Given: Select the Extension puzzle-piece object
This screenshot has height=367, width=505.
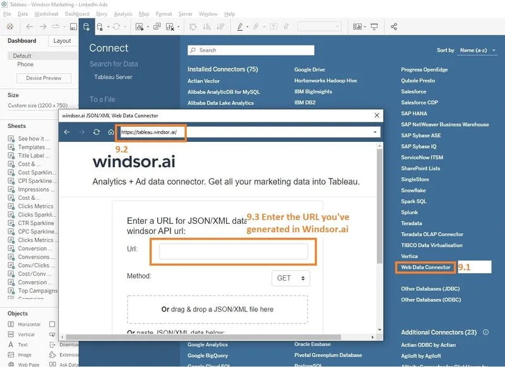Looking at the screenshot, I should tap(52, 355).
